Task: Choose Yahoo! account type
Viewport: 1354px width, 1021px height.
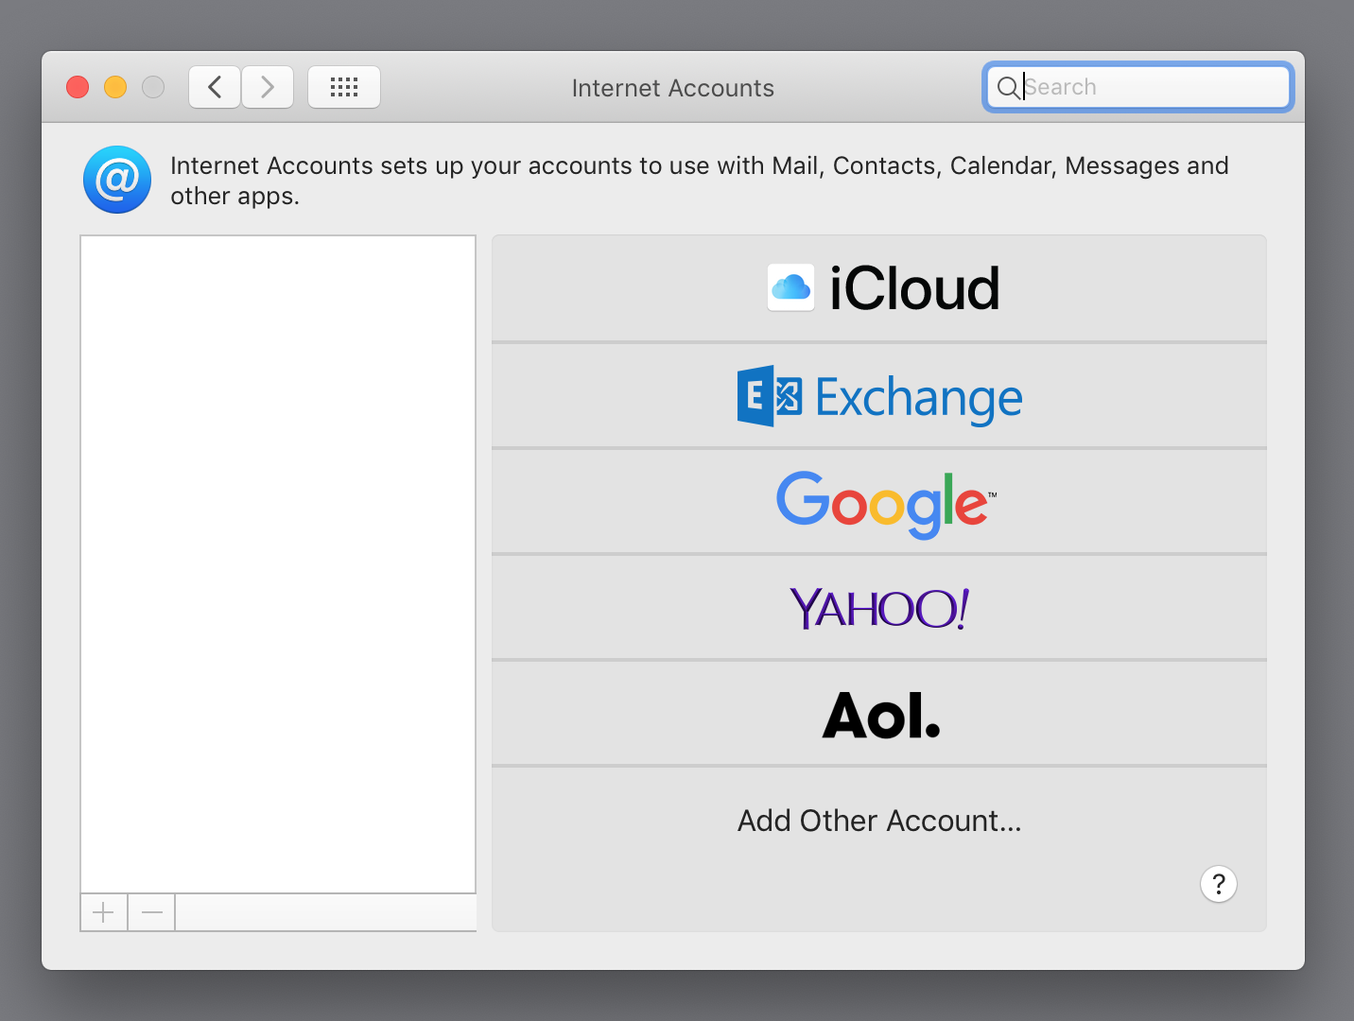Action: [879, 608]
